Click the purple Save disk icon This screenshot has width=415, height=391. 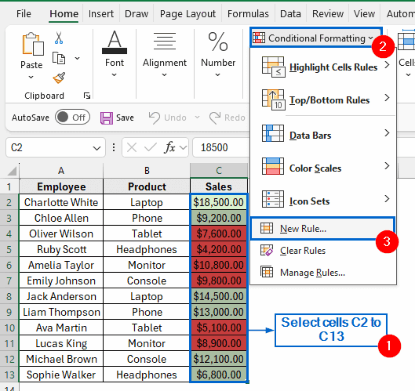(106, 118)
